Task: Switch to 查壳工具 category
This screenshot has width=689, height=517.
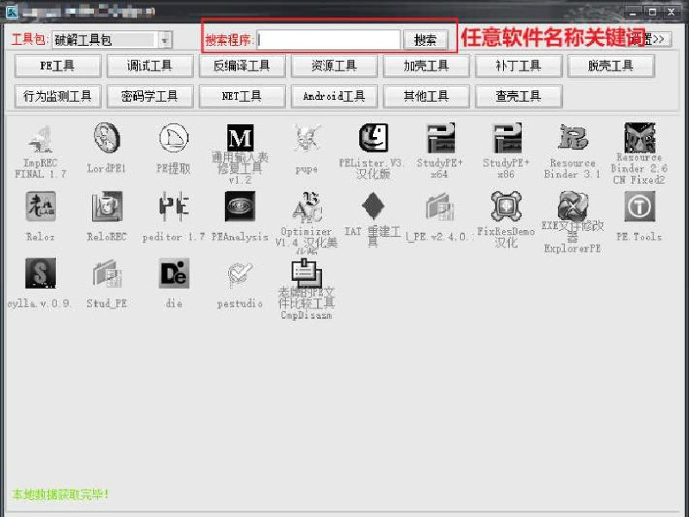Action: pyautogui.click(x=518, y=96)
